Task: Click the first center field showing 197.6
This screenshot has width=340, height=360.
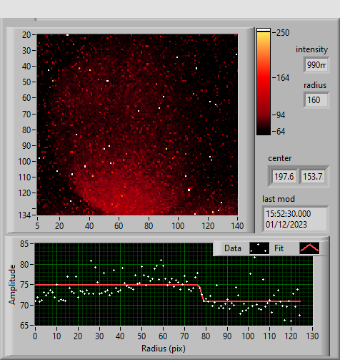Action: tap(284, 176)
